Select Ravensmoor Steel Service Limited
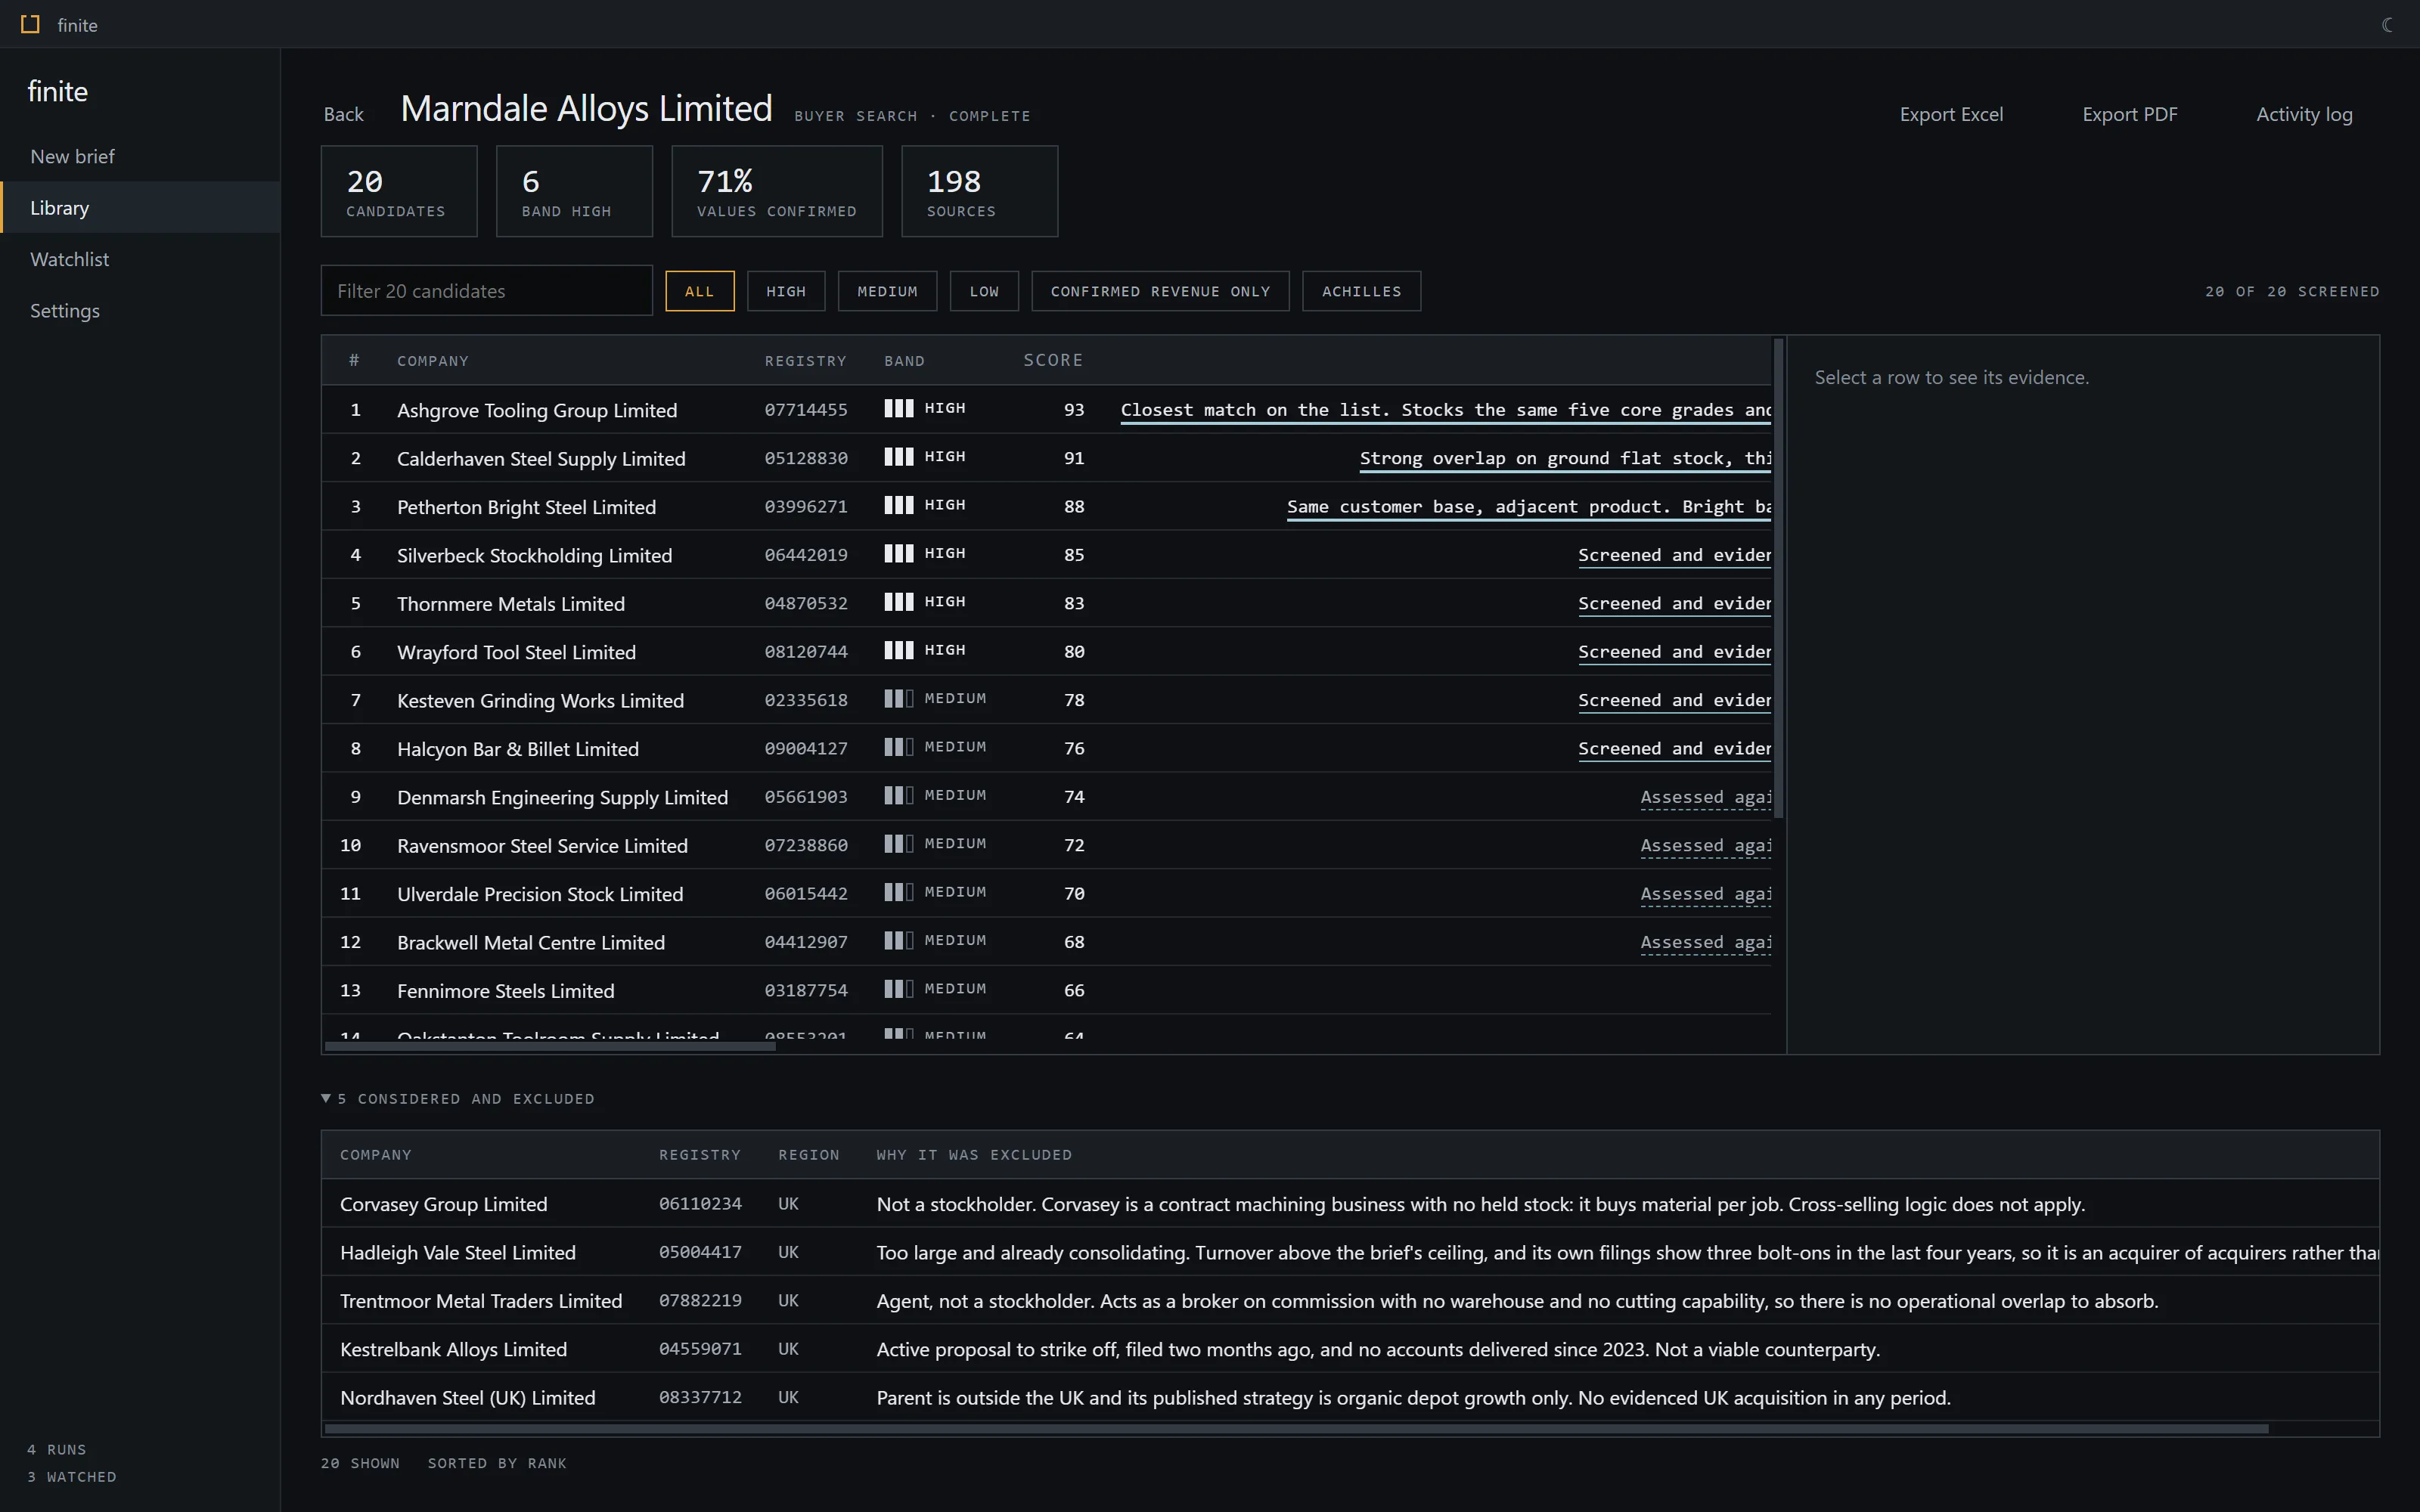 [1046, 845]
